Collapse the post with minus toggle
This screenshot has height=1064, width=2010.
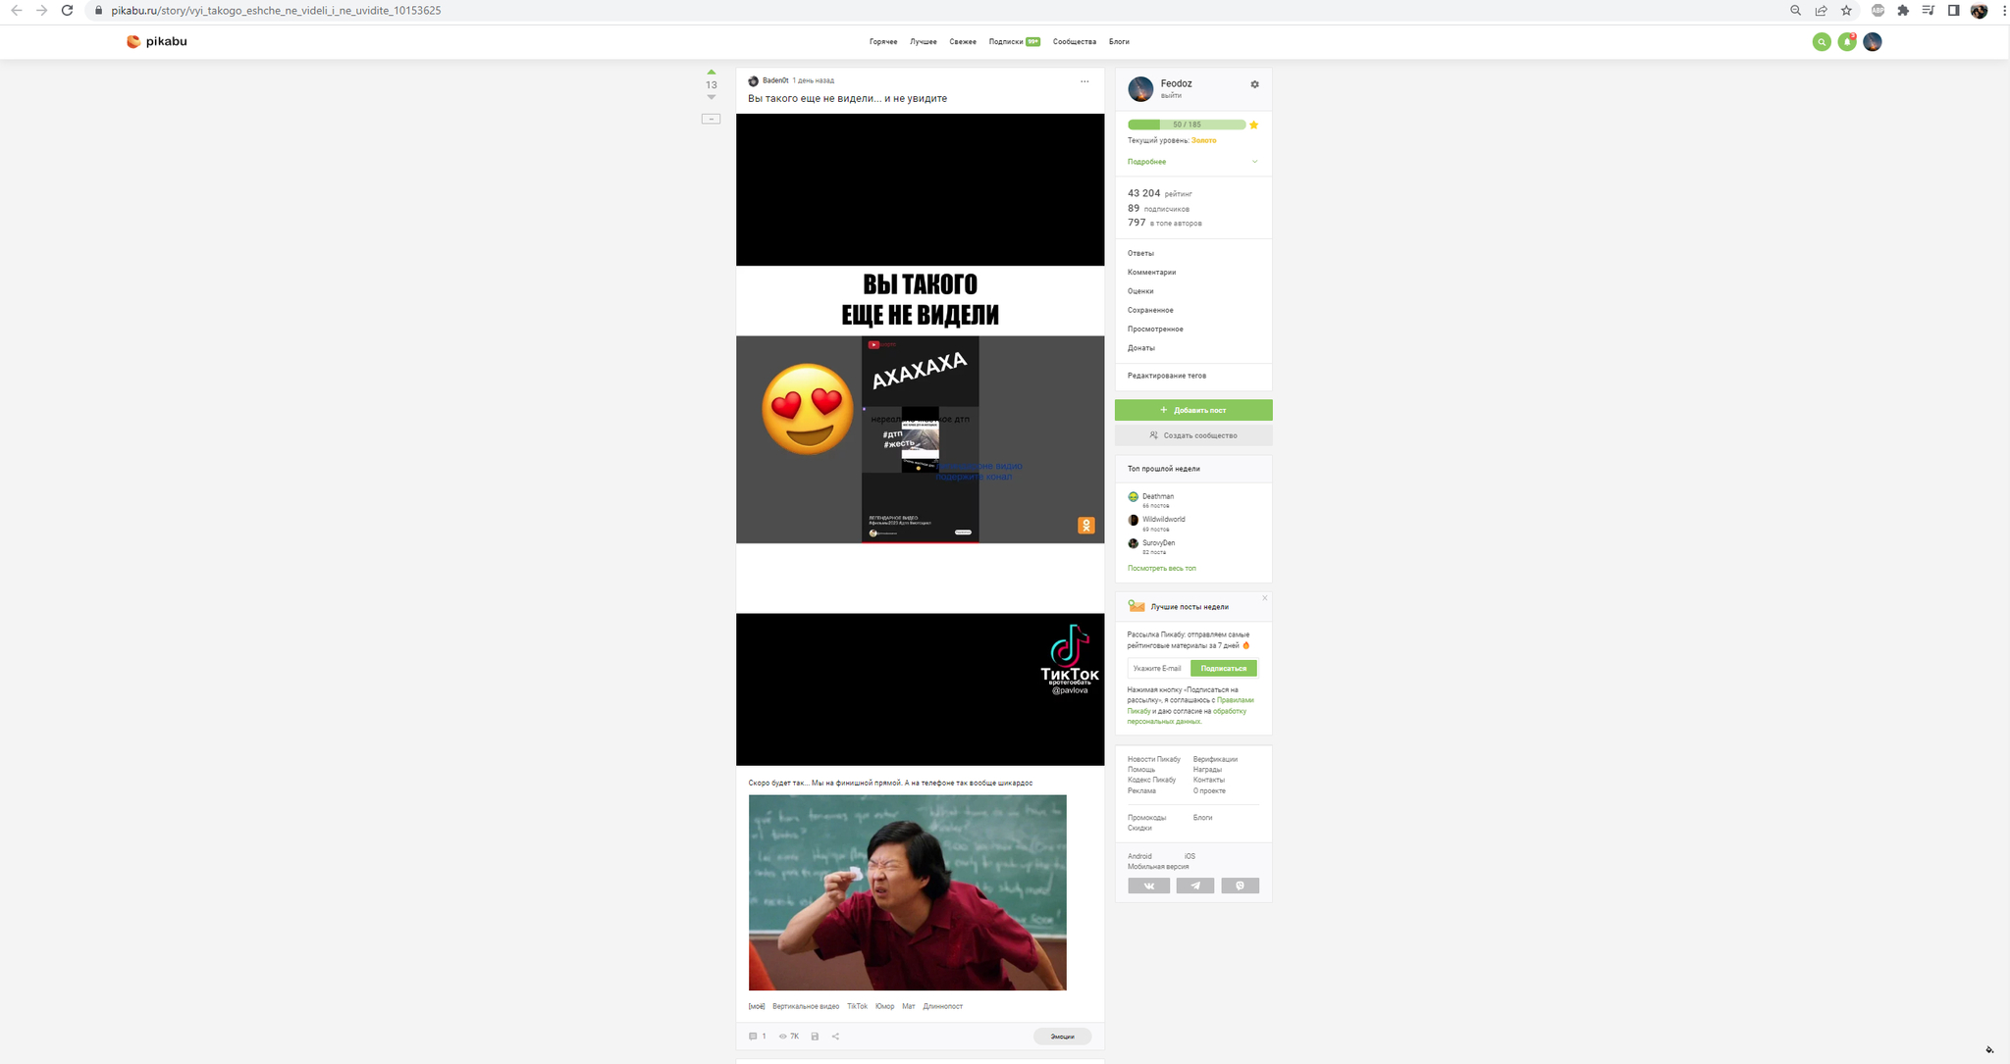click(712, 119)
